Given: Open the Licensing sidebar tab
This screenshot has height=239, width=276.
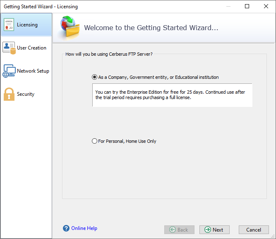Looking at the screenshot, I should click(x=26, y=25).
